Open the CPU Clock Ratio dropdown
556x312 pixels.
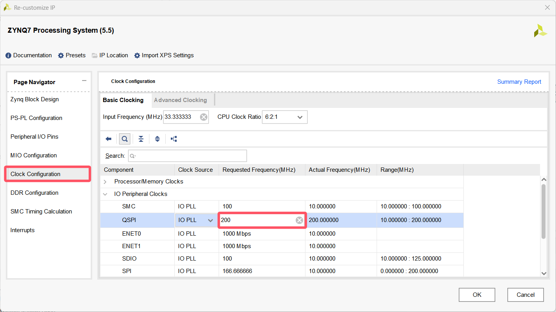coord(285,117)
